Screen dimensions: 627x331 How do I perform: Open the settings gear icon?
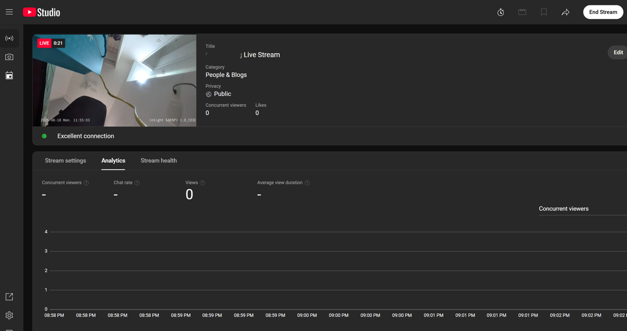pos(9,315)
